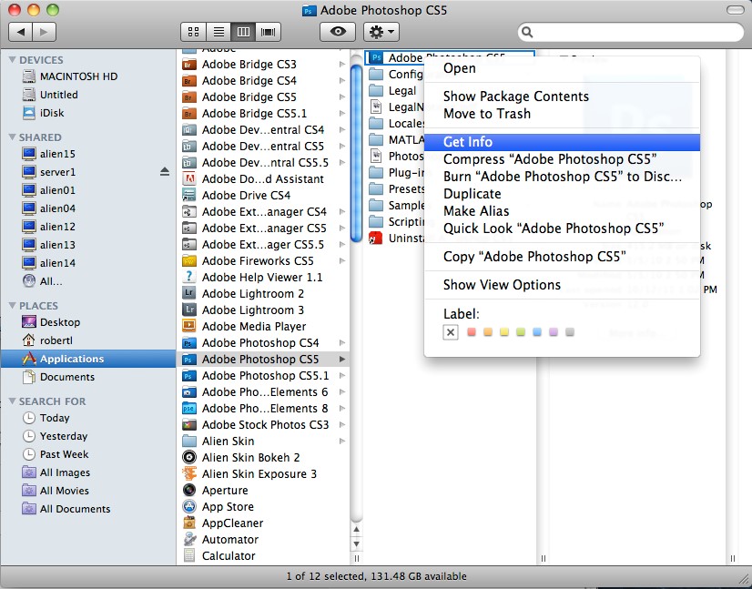Choose Show Package Contents
The width and height of the screenshot is (752, 589).
pos(562,96)
